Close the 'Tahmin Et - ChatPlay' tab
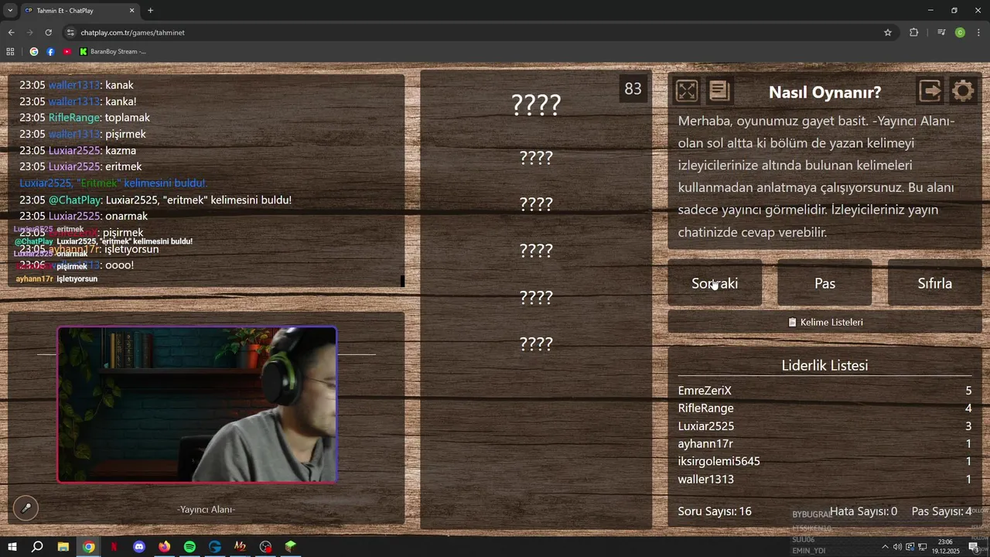The image size is (990, 557). (132, 11)
